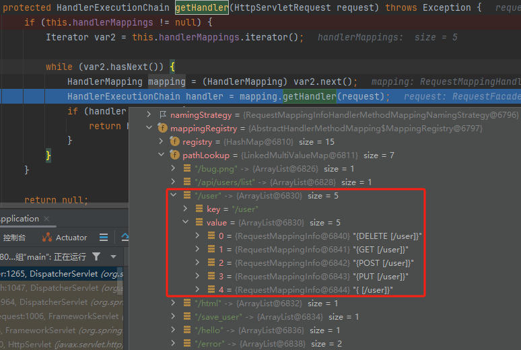Image resolution: width=521 pixels, height=350 pixels.
Task: Expand the "/save_user" entry
Action: pyautogui.click(x=173, y=316)
